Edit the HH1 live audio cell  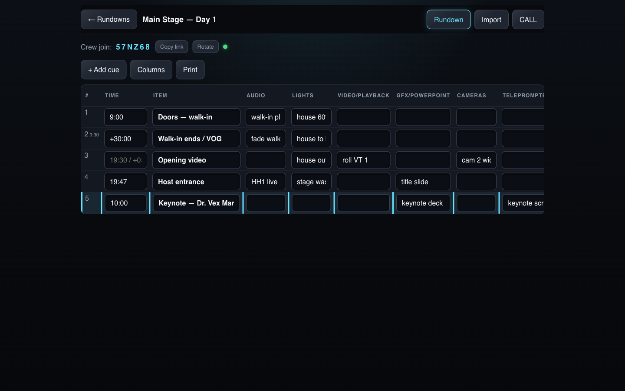[x=266, y=182]
